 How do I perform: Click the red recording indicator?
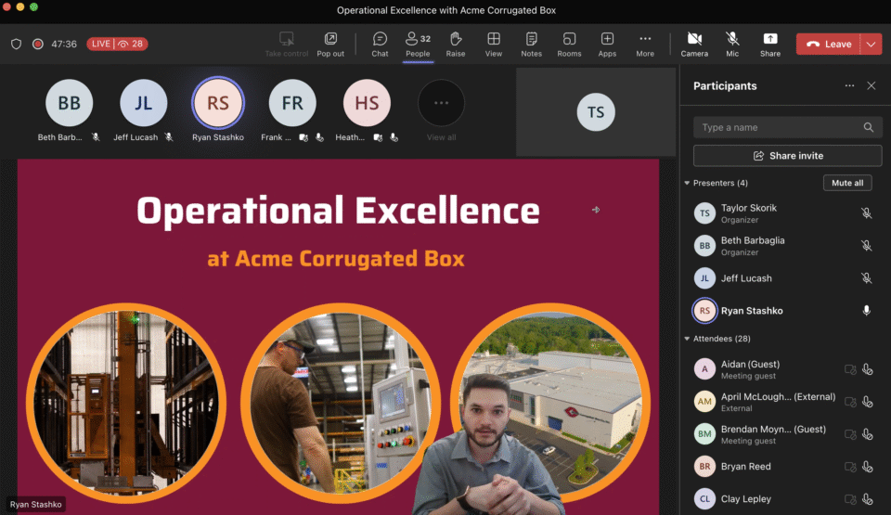coord(37,44)
